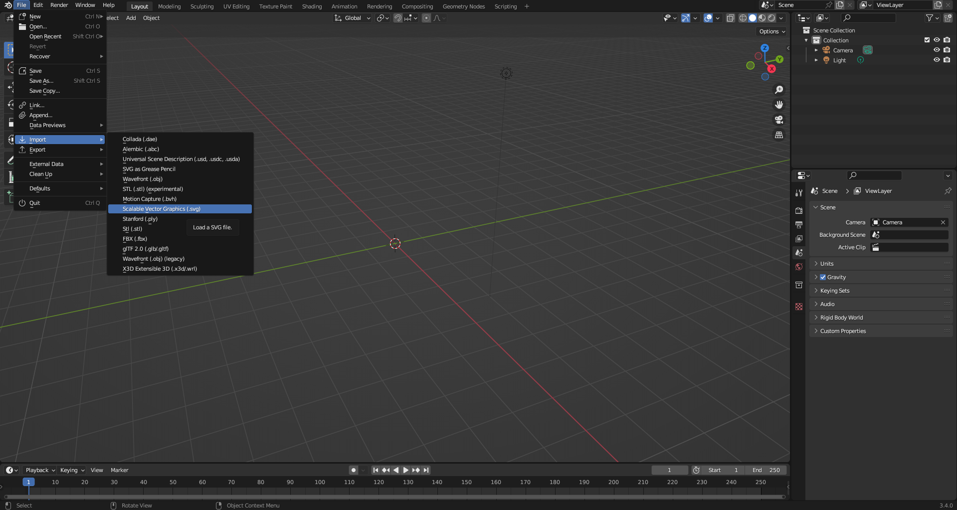The height and width of the screenshot is (510, 957).
Task: Toggle auto keying record button
Action: click(354, 470)
